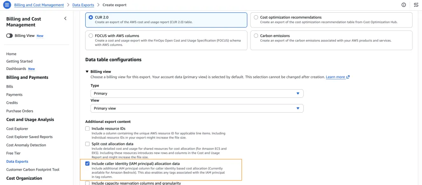
Task: Open the Type dropdown showing Primary
Action: coord(197,93)
